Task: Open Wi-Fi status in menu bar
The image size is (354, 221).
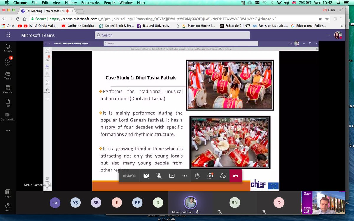Action: [279, 3]
